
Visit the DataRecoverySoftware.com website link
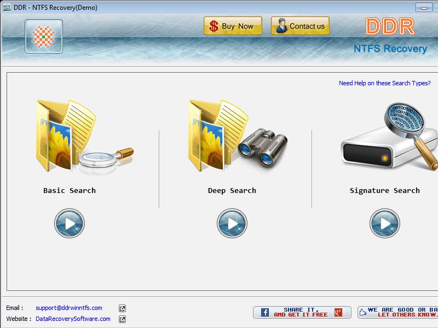click(73, 319)
